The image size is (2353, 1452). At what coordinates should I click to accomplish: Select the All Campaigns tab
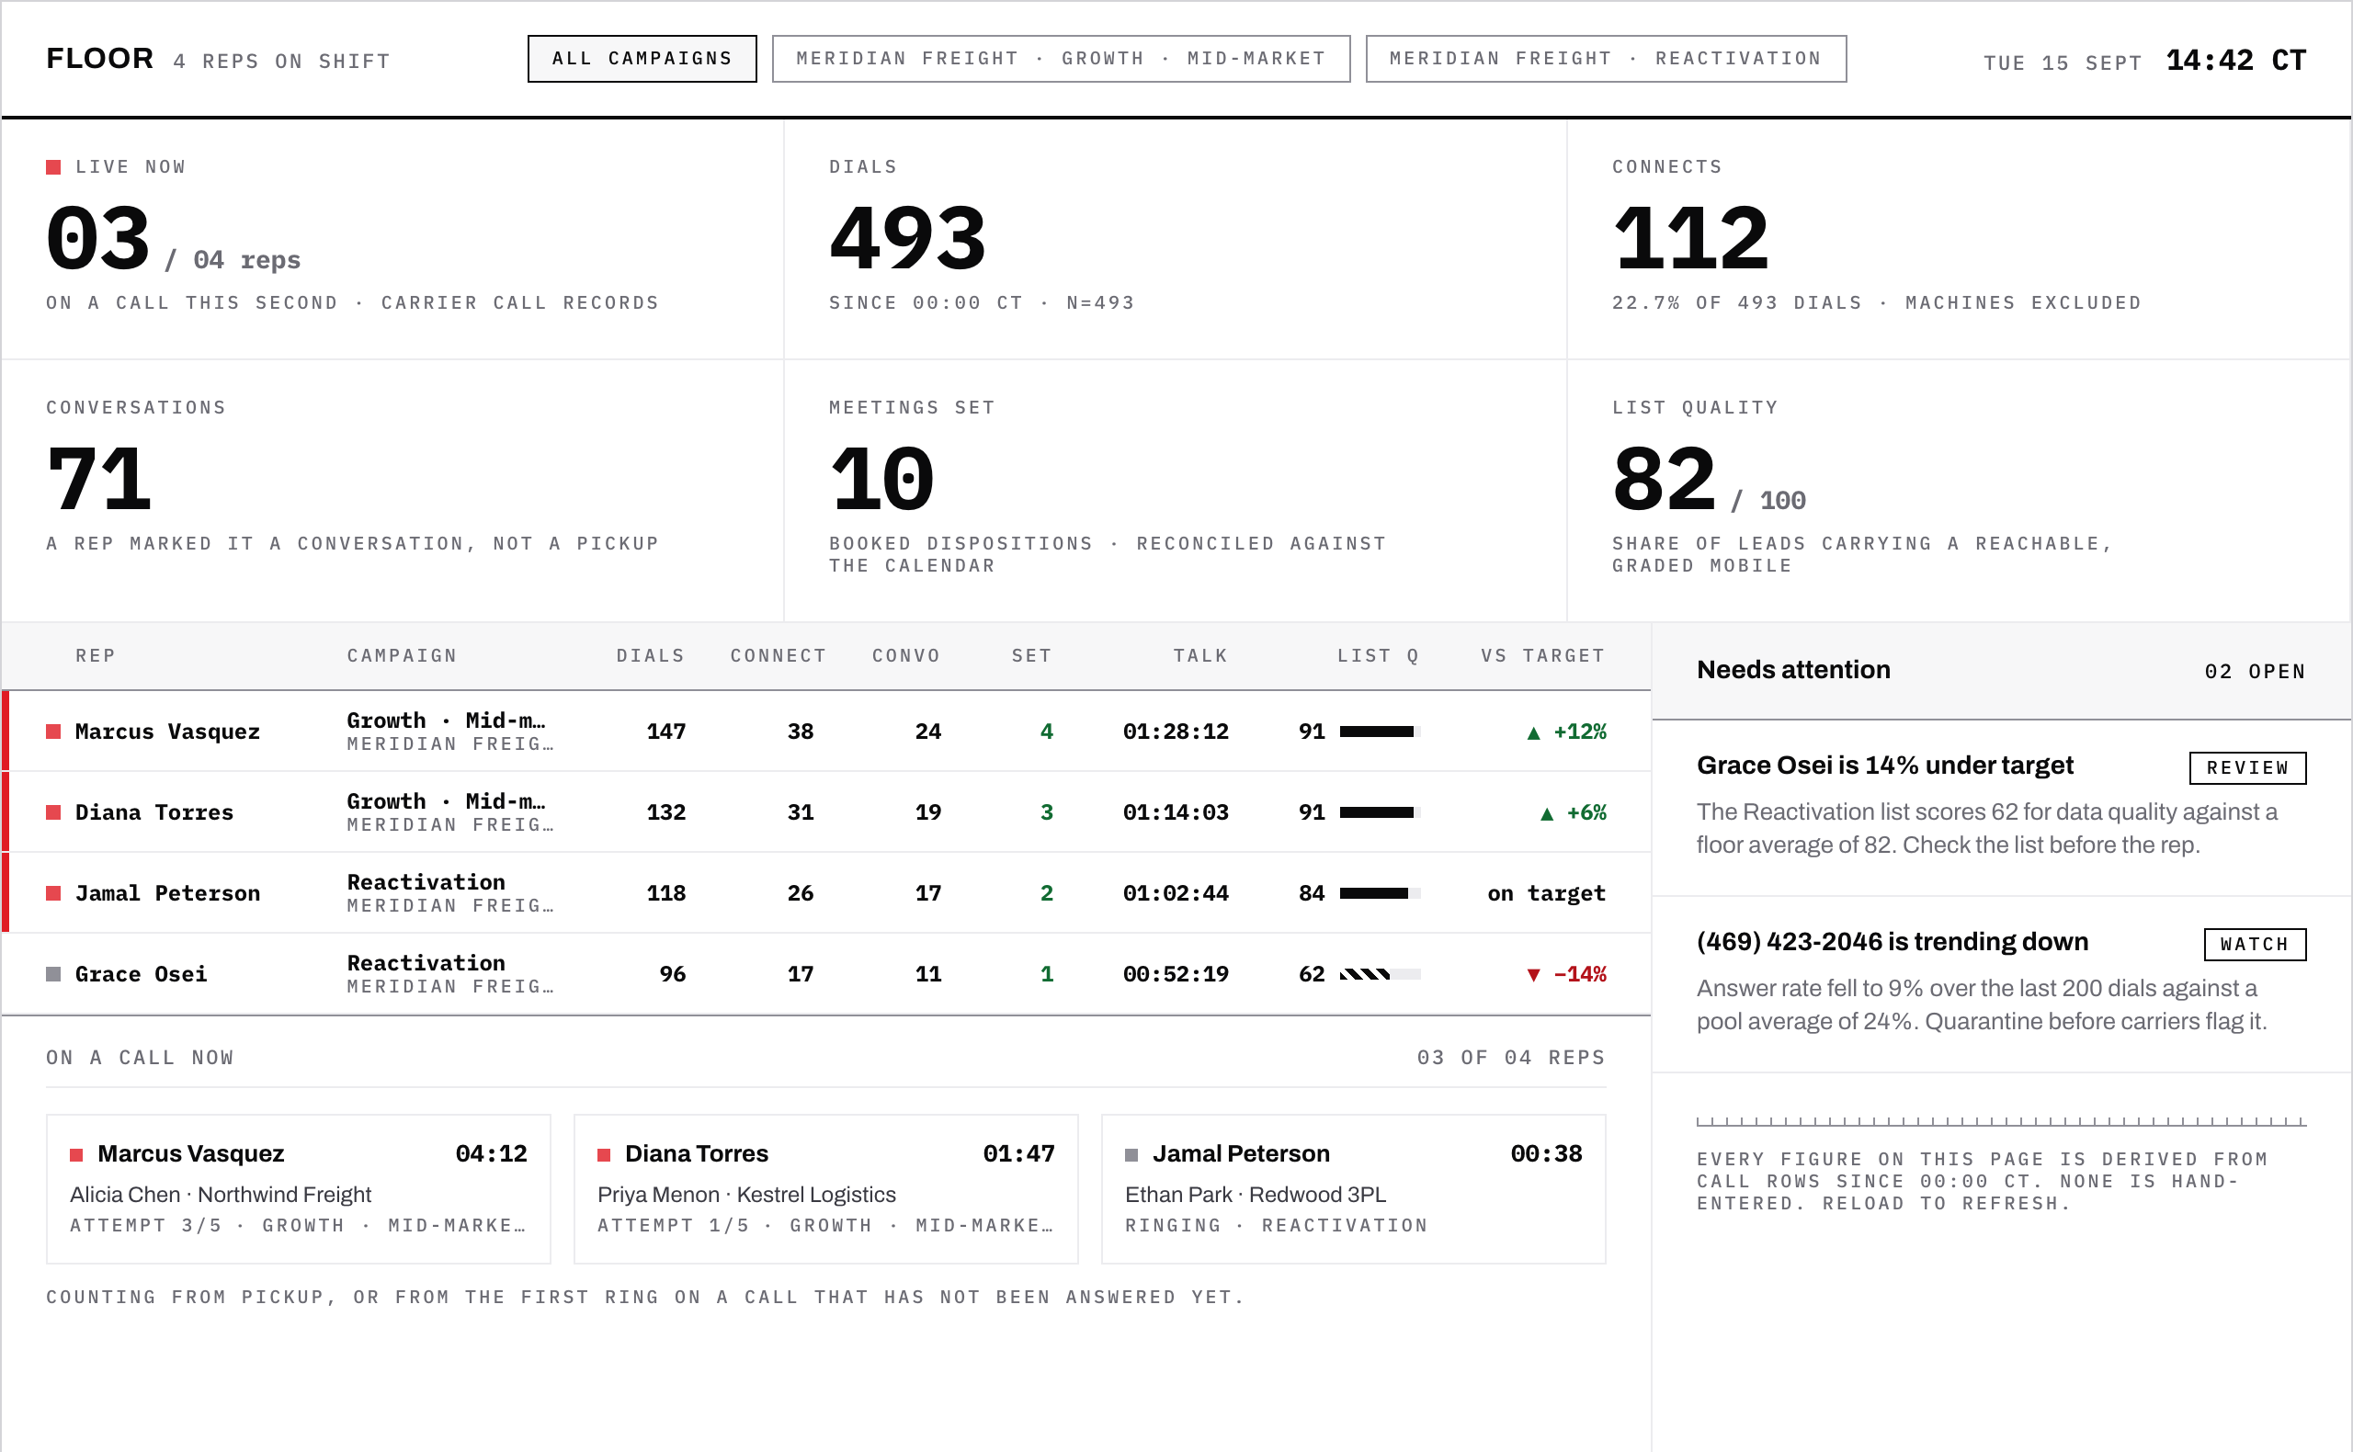pyautogui.click(x=642, y=59)
